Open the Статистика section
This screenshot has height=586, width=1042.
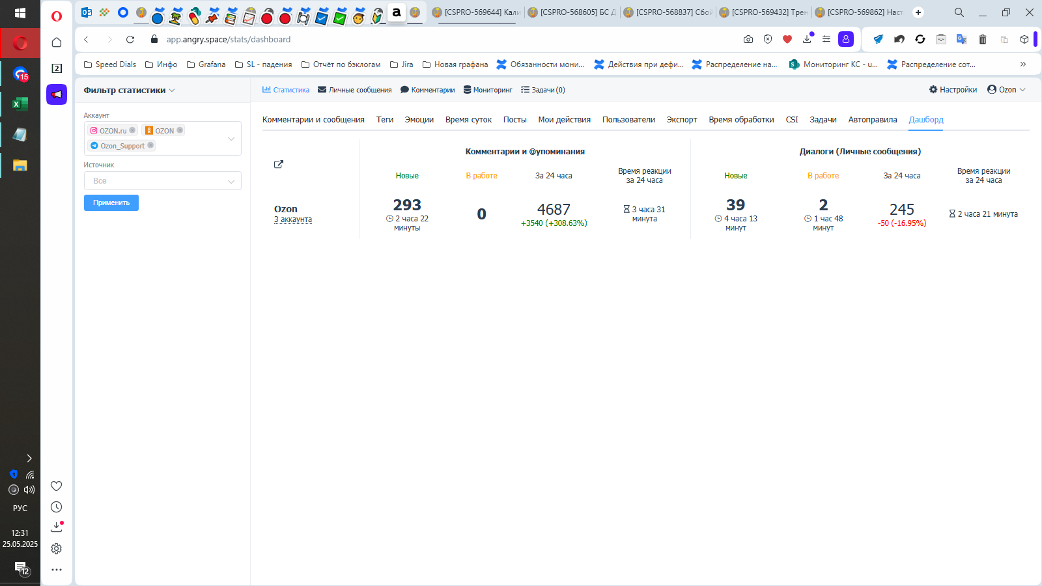pyautogui.click(x=286, y=90)
